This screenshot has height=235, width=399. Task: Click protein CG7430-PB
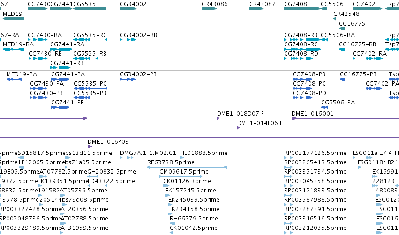point(38,98)
